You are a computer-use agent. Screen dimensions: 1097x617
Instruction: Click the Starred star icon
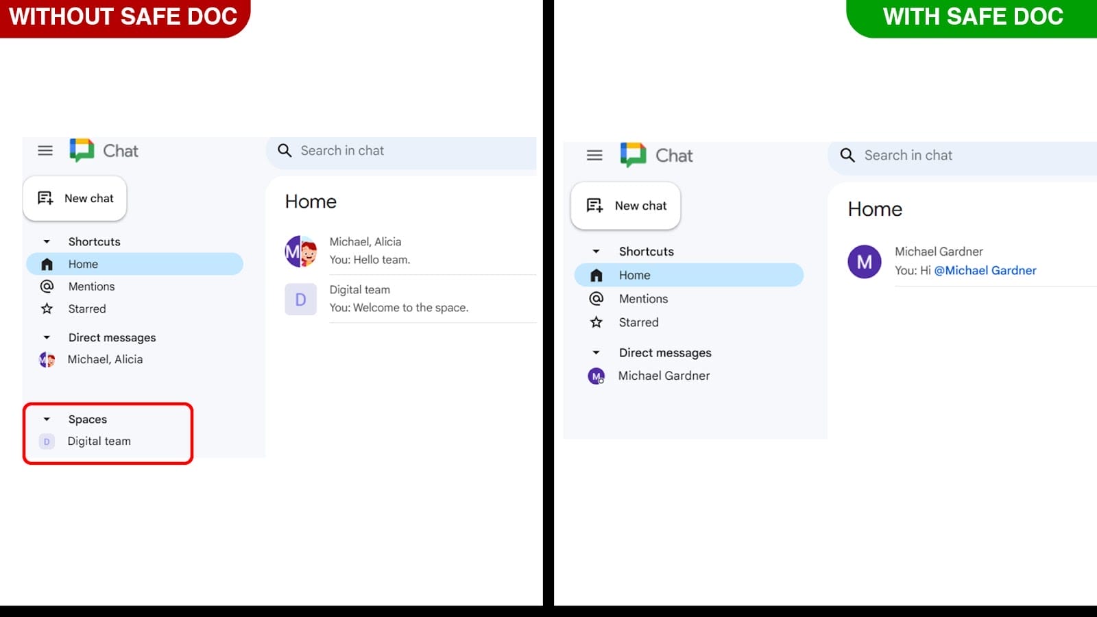(47, 308)
